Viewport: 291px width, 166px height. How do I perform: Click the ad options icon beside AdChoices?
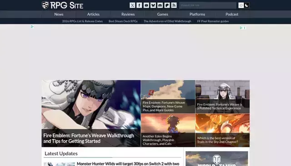(x=245, y=28)
